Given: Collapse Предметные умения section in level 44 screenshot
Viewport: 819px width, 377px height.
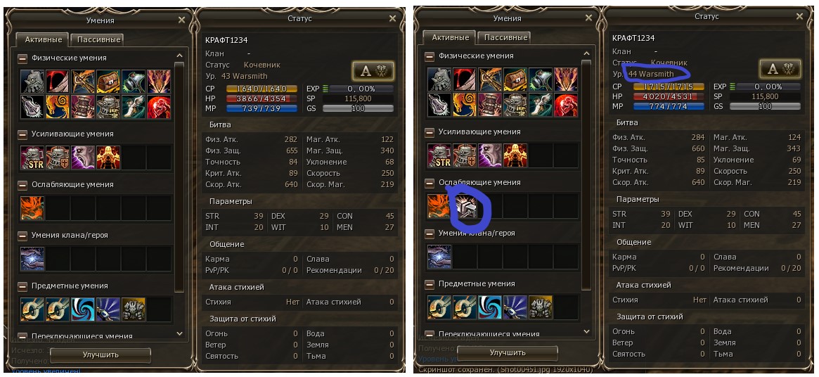Looking at the screenshot, I should click(x=430, y=284).
